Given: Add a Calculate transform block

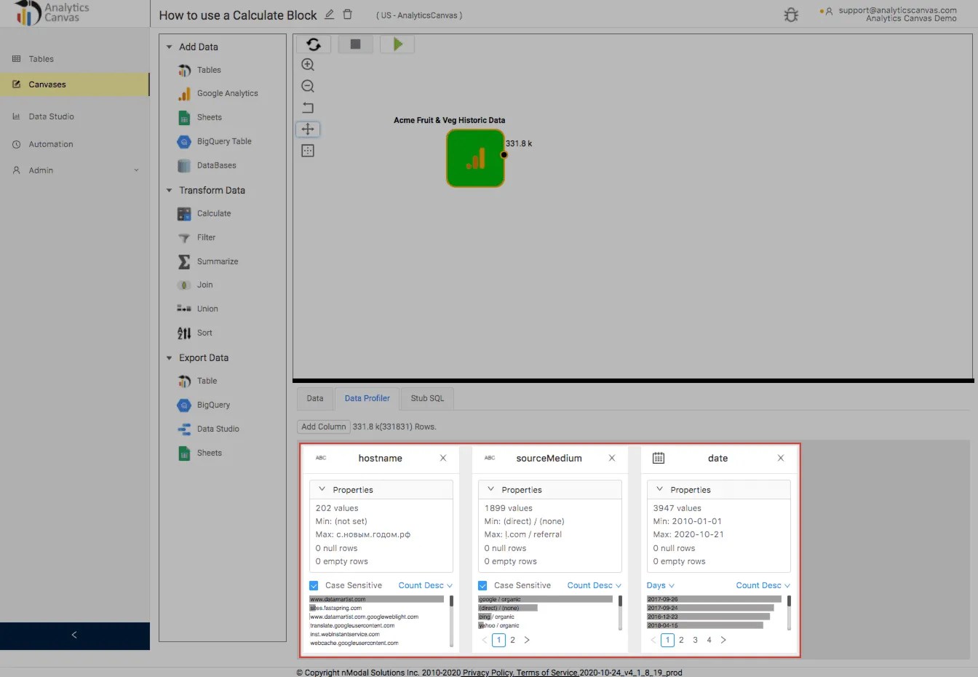Looking at the screenshot, I should [204, 213].
